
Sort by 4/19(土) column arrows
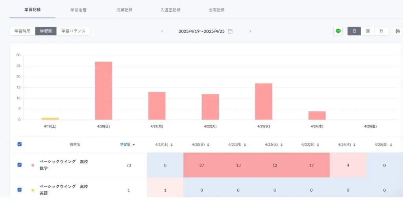point(172,145)
